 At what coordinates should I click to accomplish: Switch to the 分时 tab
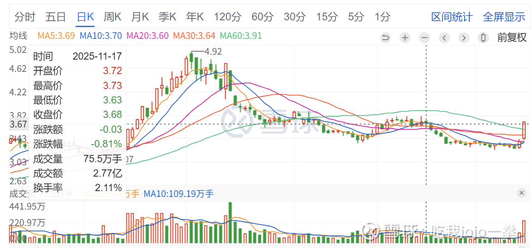pyautogui.click(x=25, y=17)
